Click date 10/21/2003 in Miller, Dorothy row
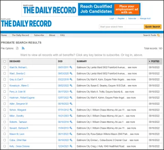 (64, 116)
